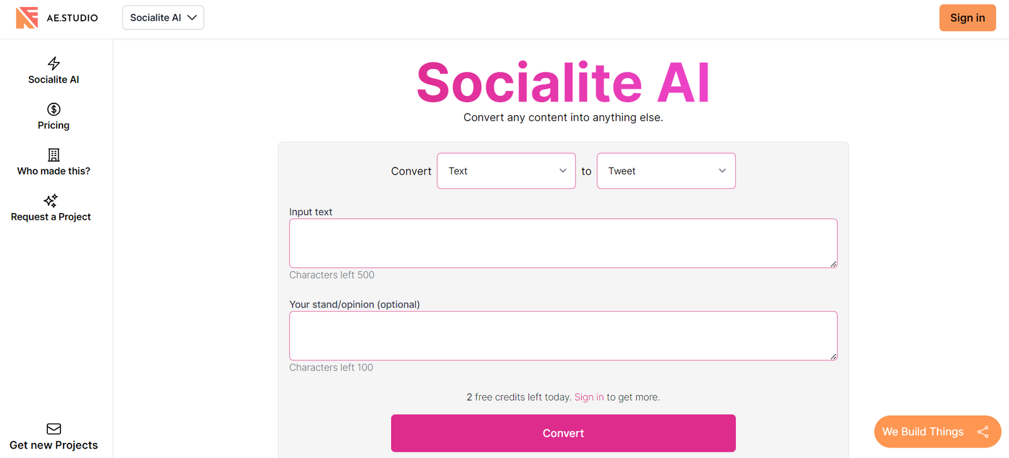Open the Pricing menu item
This screenshot has width=1009, height=458.
pos(54,125)
